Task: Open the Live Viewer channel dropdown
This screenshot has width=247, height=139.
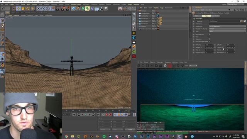Action: (193, 66)
